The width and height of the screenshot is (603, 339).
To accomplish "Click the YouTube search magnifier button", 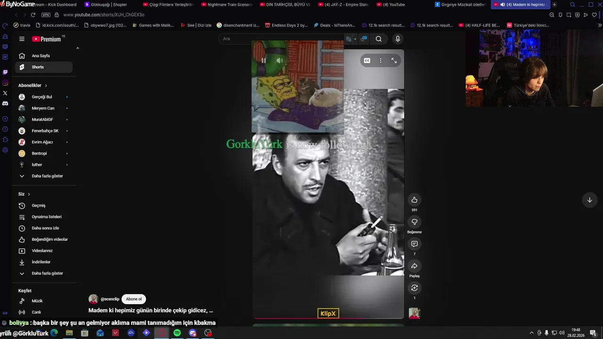I will [379, 39].
